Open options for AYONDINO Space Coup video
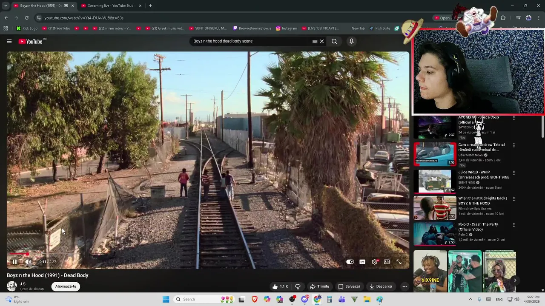This screenshot has height=306, width=545. 514,118
